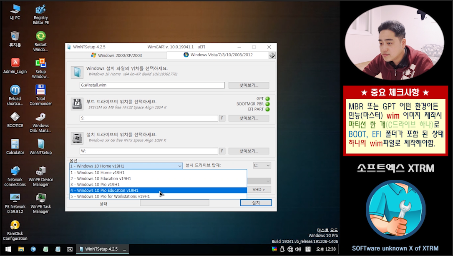The height and width of the screenshot is (256, 453).
Task: Open WinPE Task Manager desktop icon
Action: (x=41, y=203)
